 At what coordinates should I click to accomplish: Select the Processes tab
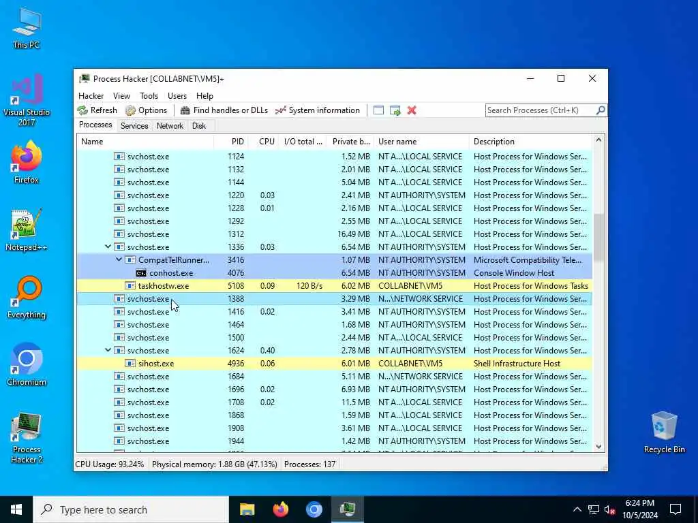tap(95, 125)
